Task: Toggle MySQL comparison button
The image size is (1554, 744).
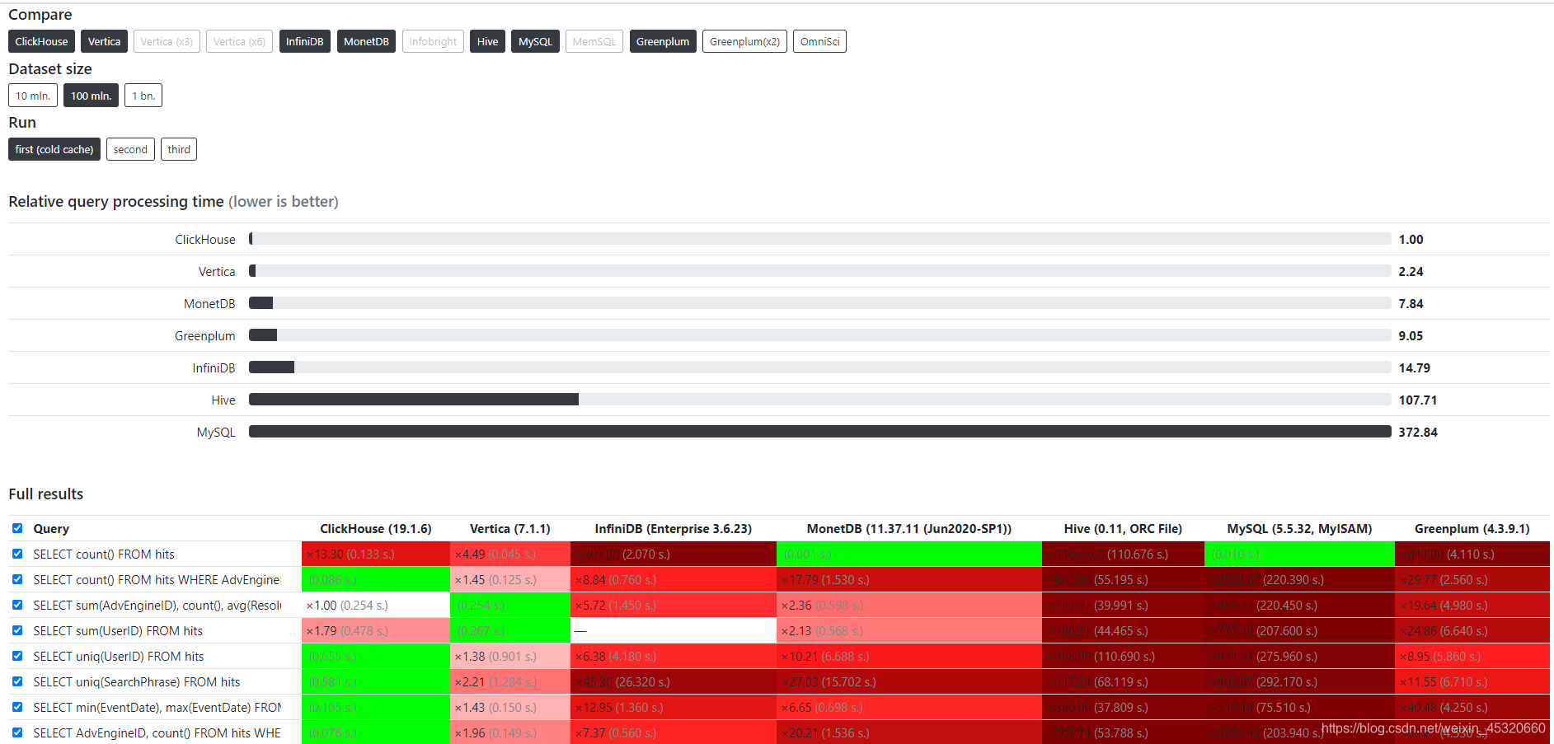Action: 535,41
